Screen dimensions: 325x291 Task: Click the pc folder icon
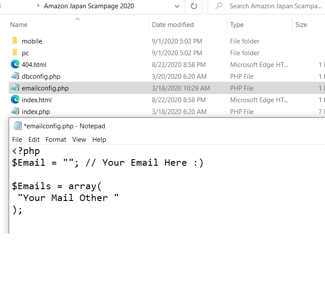tap(15, 53)
